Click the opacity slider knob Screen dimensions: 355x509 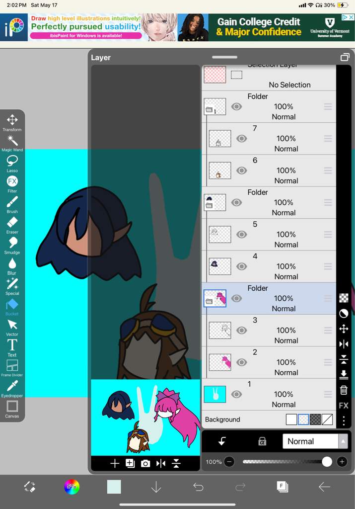point(327,462)
